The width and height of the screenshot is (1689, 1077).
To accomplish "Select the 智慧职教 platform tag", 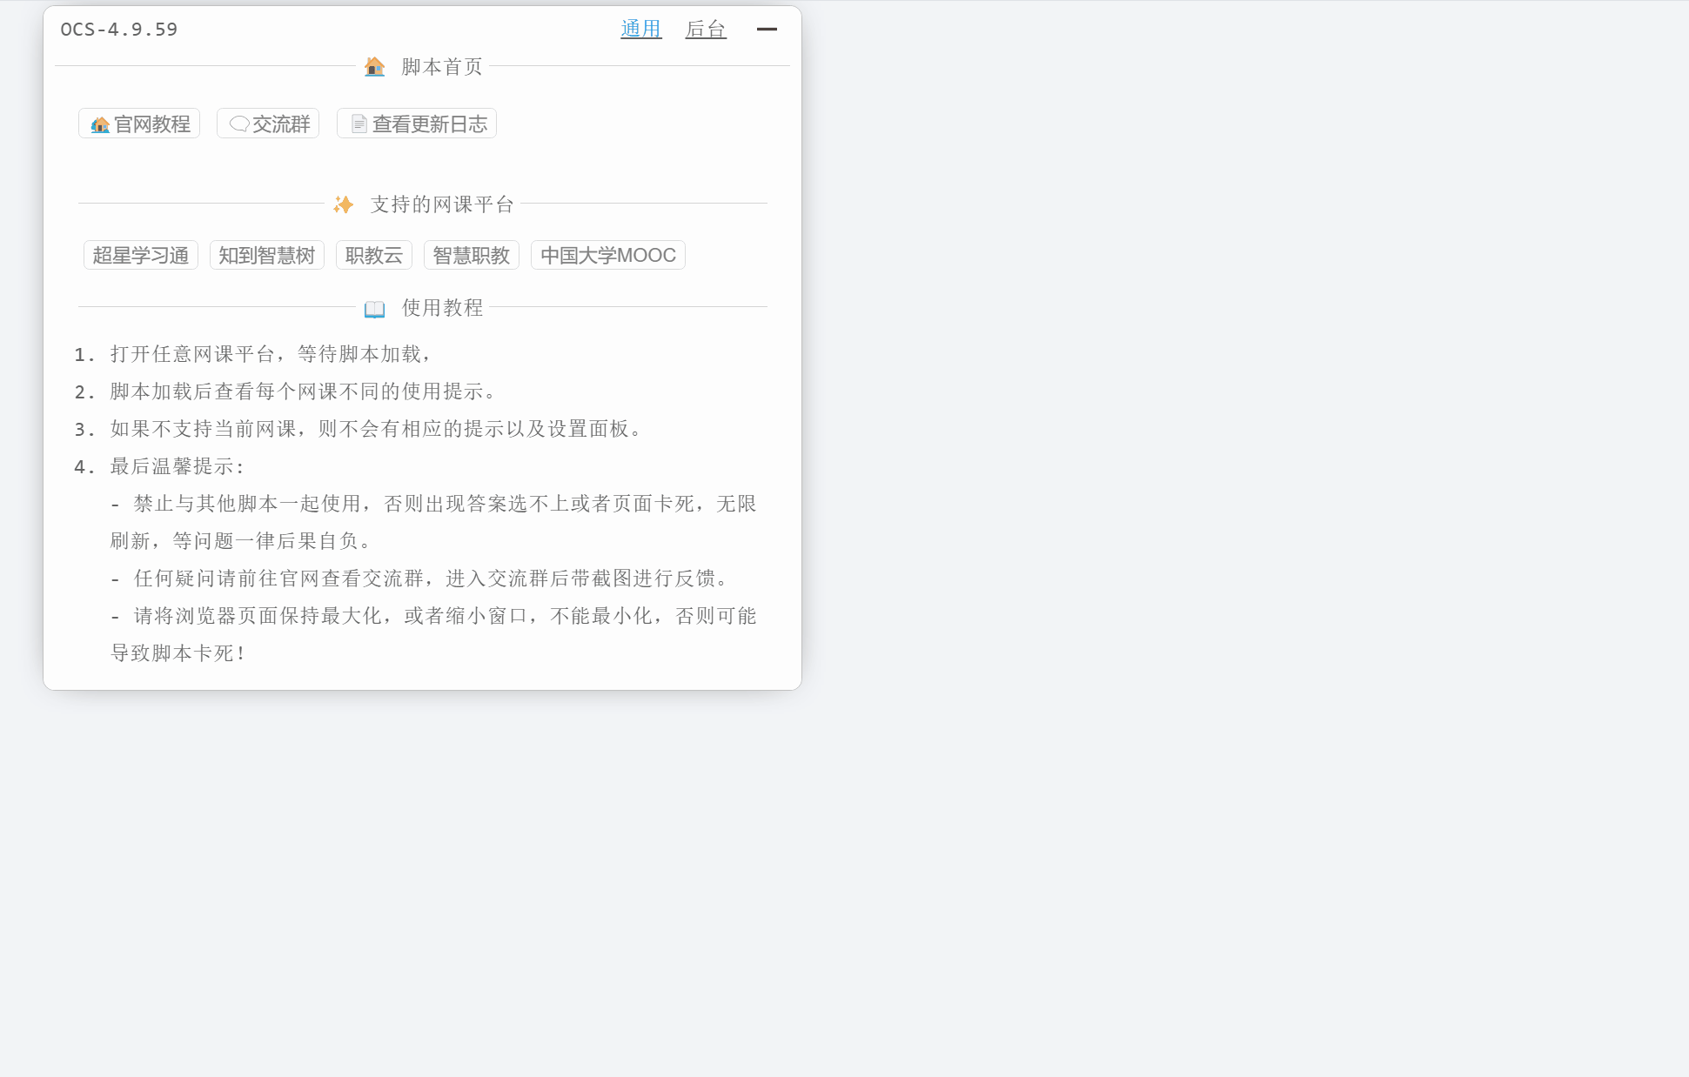I will coord(471,255).
